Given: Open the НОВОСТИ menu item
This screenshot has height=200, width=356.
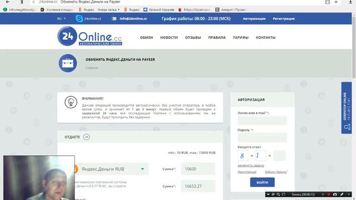Looking at the screenshot, I should pos(169,37).
